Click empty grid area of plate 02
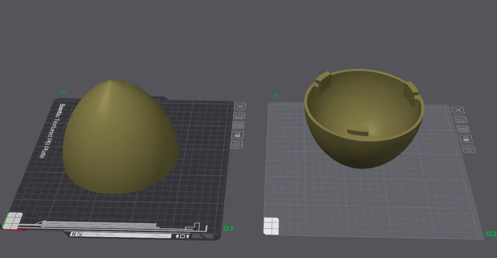The height and width of the screenshot is (258, 497). [x=374, y=202]
